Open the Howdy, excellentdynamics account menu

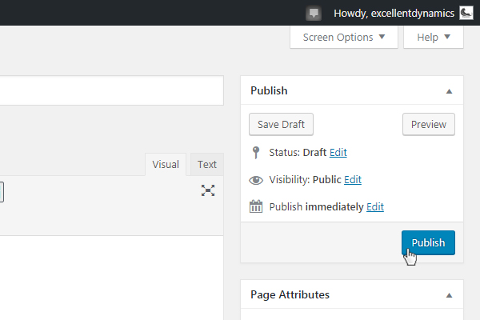tap(394, 13)
